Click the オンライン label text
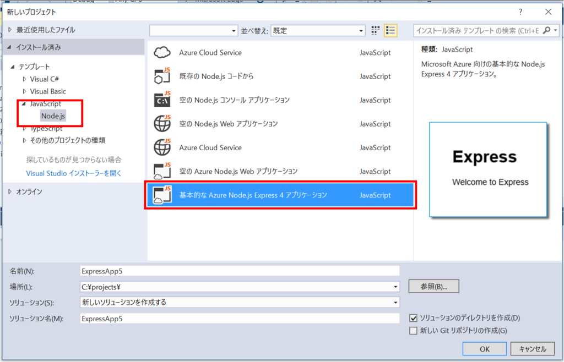564x362 pixels. pos(29,192)
